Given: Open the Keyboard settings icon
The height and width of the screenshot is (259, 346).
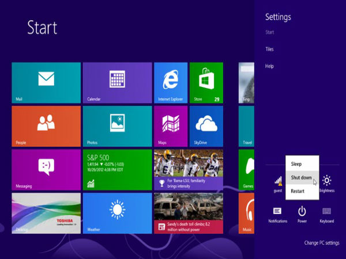Looking at the screenshot, I should point(326,214).
